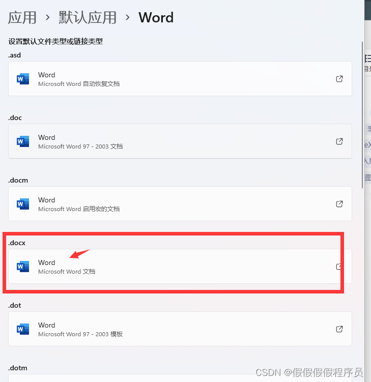371x382 pixels.
Task: Click the .docm extension label
Action: [18, 181]
